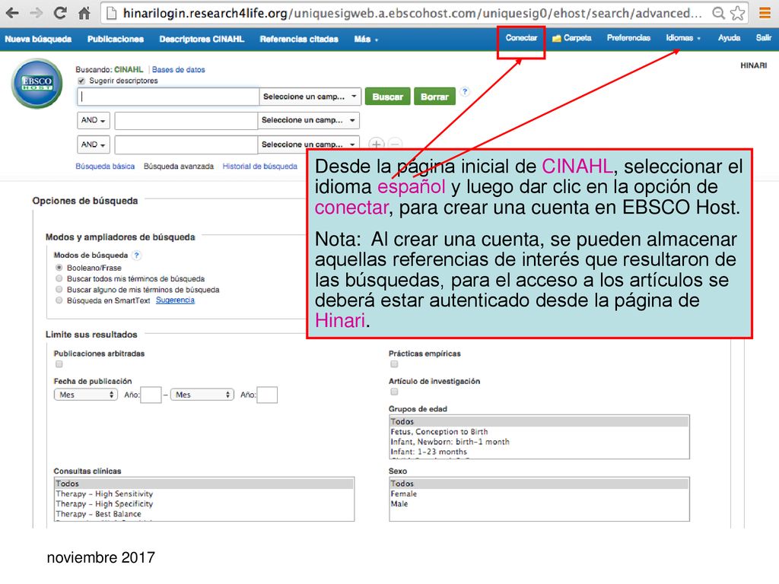This screenshot has width=779, height=584.
Task: Click the zoom magnifier icon in address bar
Action: point(718,14)
